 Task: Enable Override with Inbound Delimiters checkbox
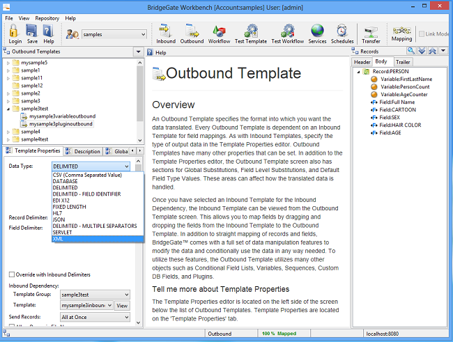12,274
